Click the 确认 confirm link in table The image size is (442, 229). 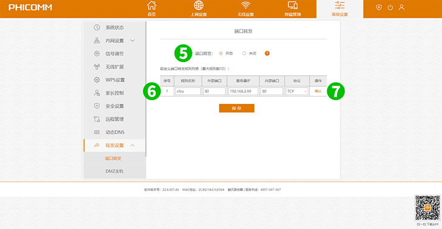318,91
